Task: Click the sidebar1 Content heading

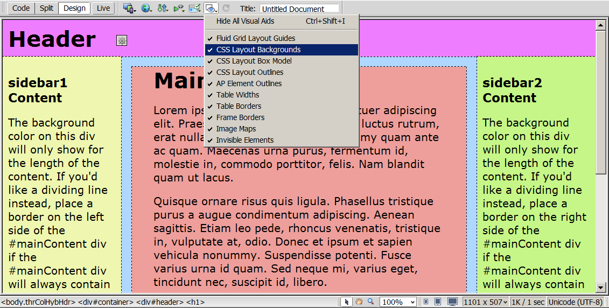Action: coord(38,90)
